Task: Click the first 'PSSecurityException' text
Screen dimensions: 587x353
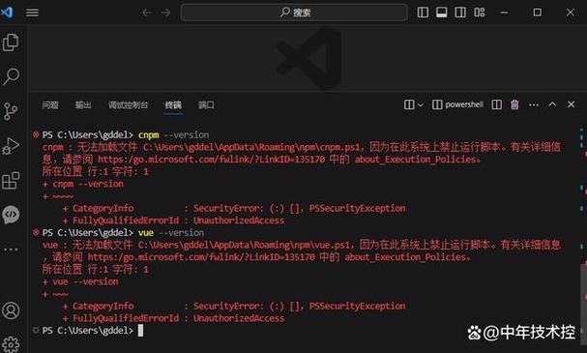Action: [357, 208]
